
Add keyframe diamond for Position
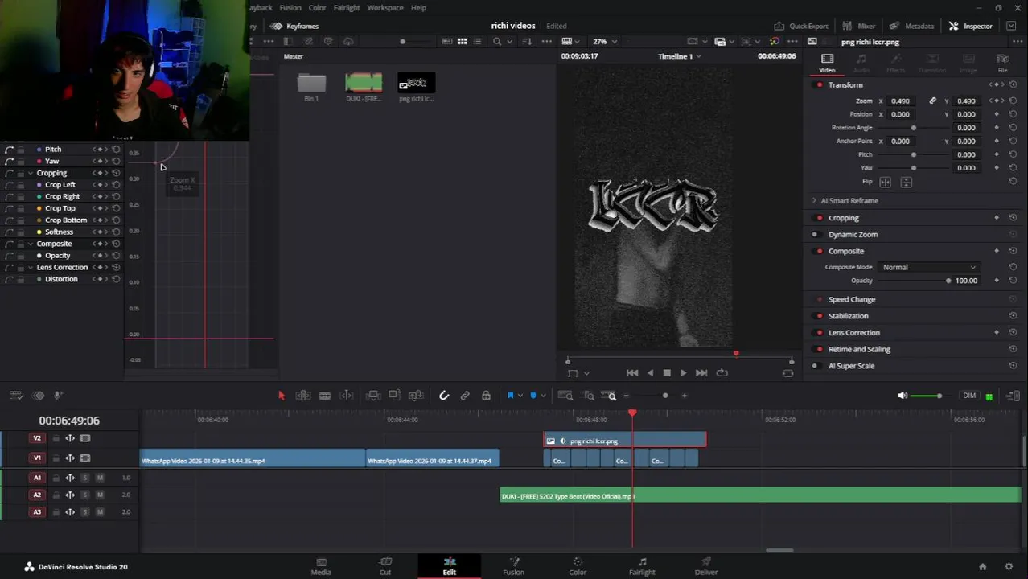tap(997, 114)
